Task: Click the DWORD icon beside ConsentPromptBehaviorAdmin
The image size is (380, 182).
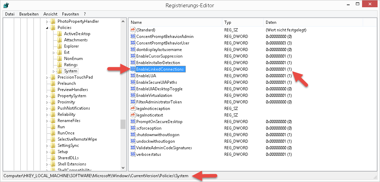Action: point(133,37)
